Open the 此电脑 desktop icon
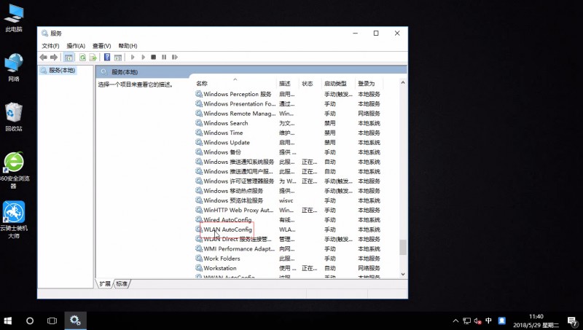This screenshot has width=583, height=330. pos(14,18)
